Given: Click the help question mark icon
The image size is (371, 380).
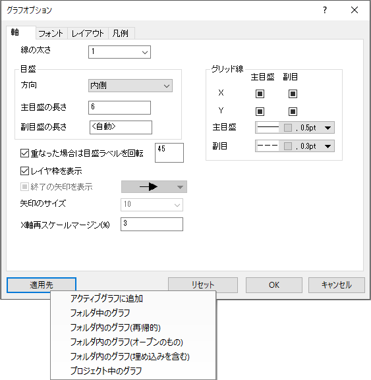Looking at the screenshot, I should pyautogui.click(x=325, y=10).
